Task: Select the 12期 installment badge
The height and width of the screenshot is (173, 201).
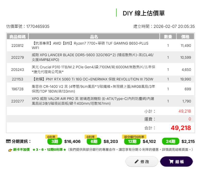Action: coord(132,141)
